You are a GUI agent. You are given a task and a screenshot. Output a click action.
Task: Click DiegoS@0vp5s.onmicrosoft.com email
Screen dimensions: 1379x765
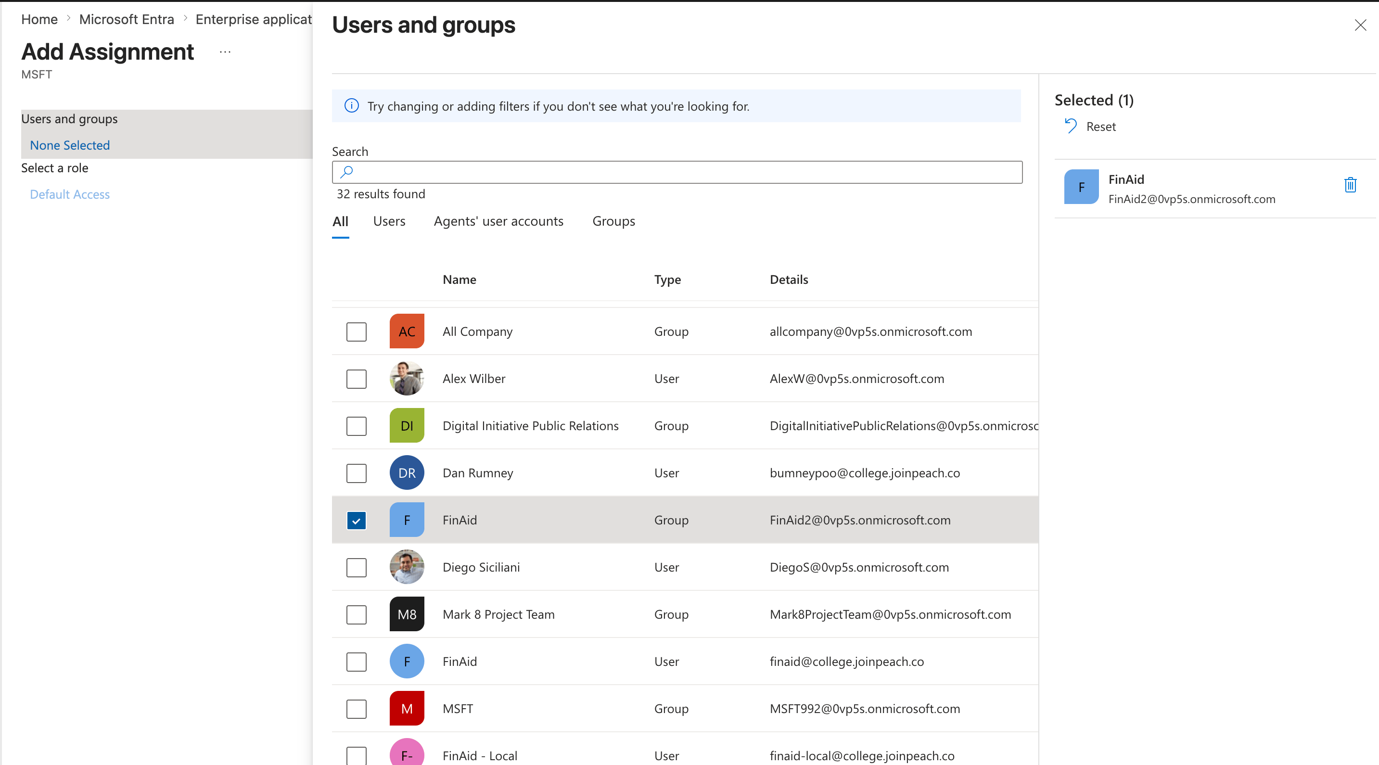(859, 567)
